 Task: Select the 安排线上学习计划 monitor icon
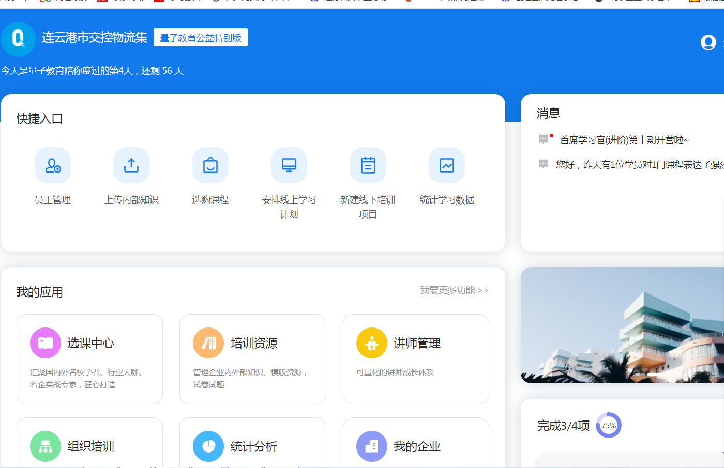[289, 165]
